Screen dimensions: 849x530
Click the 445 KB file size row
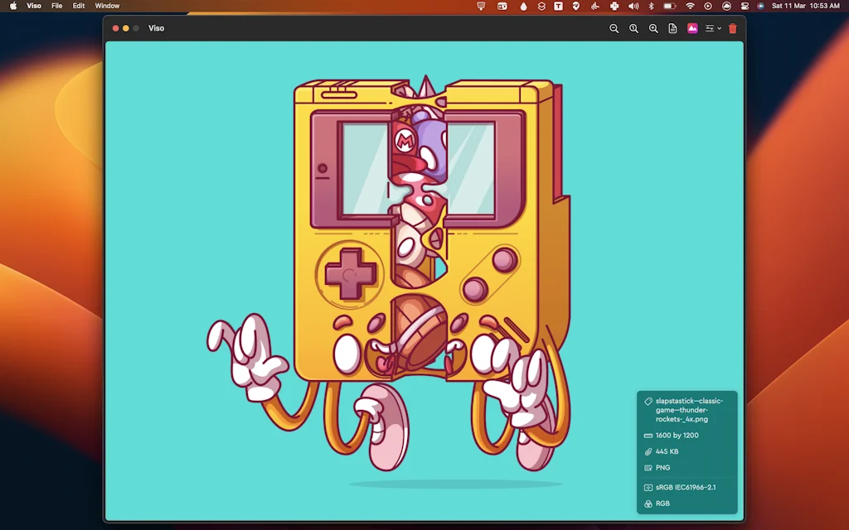pyautogui.click(x=667, y=451)
